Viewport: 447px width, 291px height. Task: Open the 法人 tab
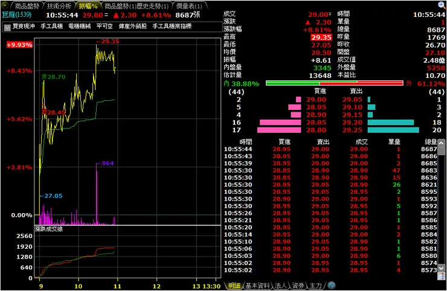(x=280, y=286)
